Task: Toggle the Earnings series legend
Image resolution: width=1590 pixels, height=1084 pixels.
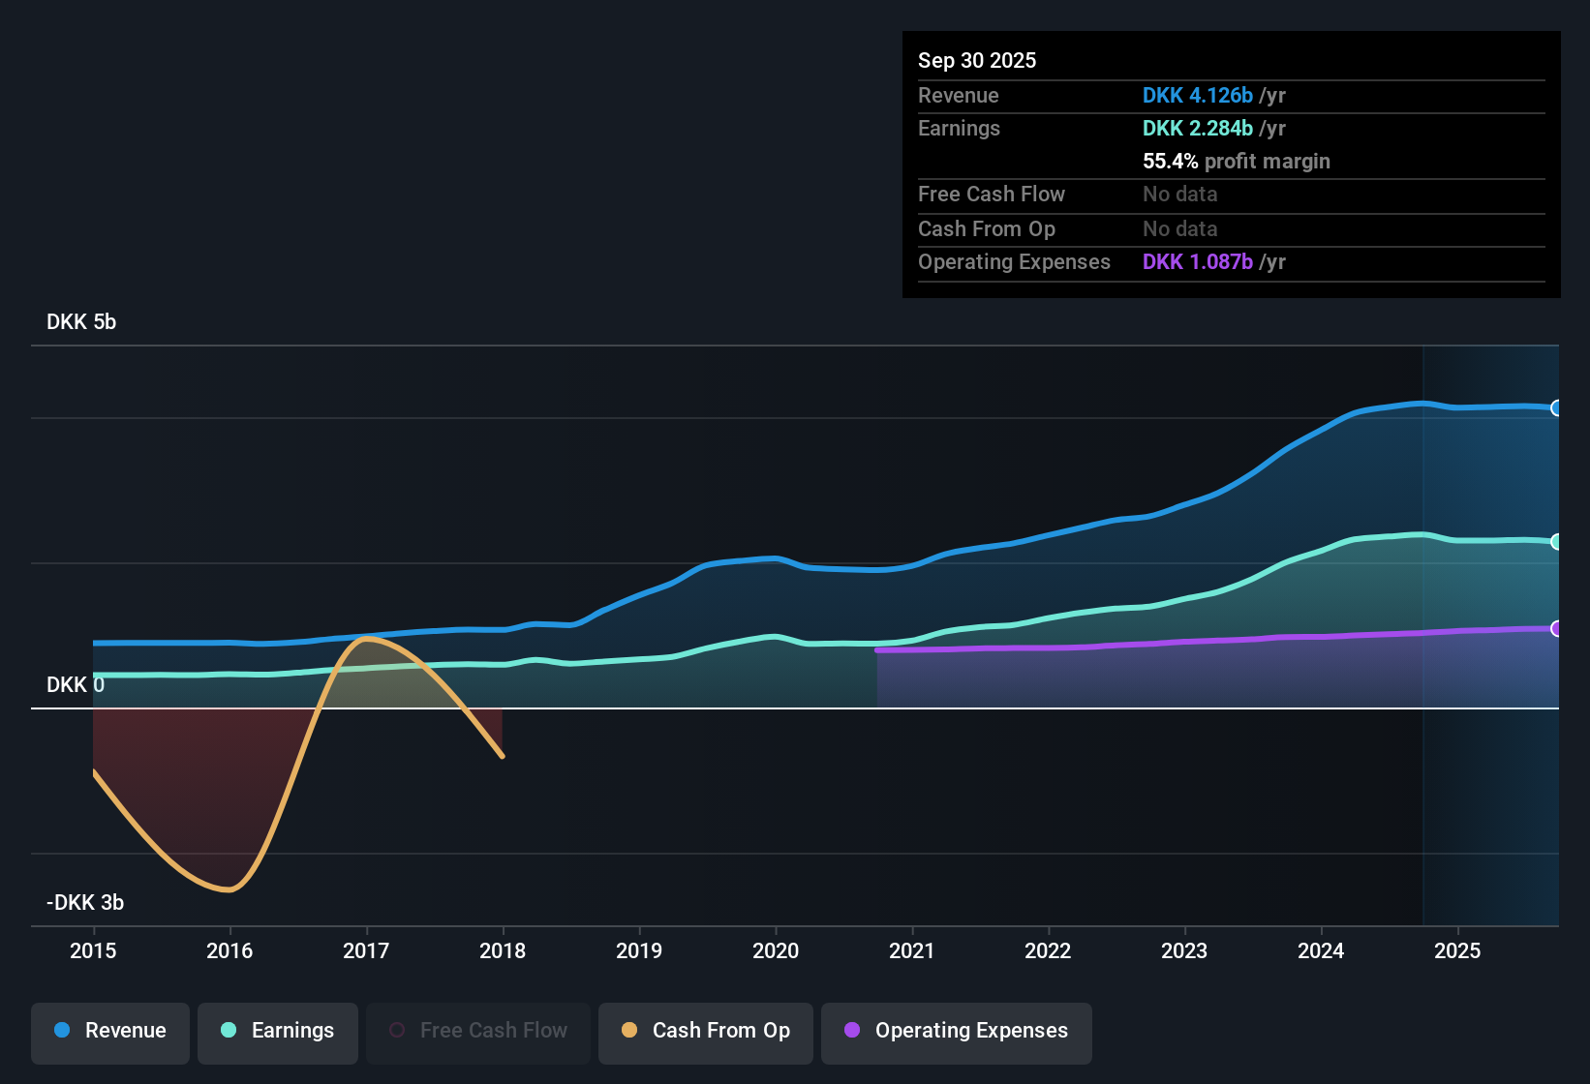Action: click(x=278, y=1031)
